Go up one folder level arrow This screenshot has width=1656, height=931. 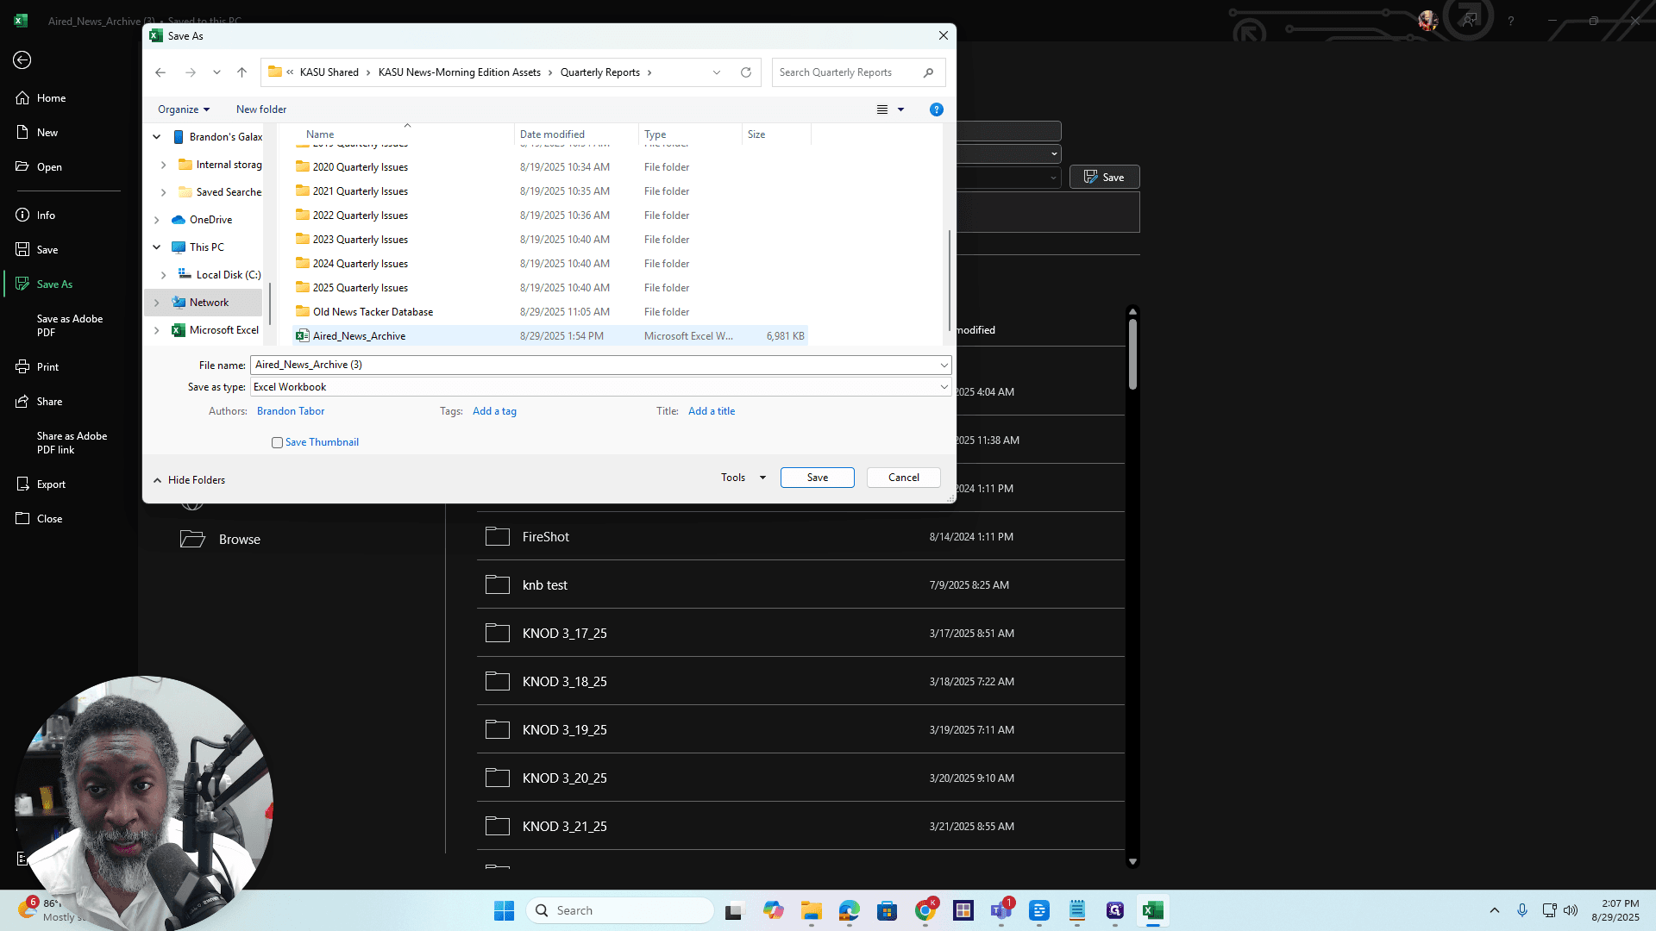click(242, 72)
